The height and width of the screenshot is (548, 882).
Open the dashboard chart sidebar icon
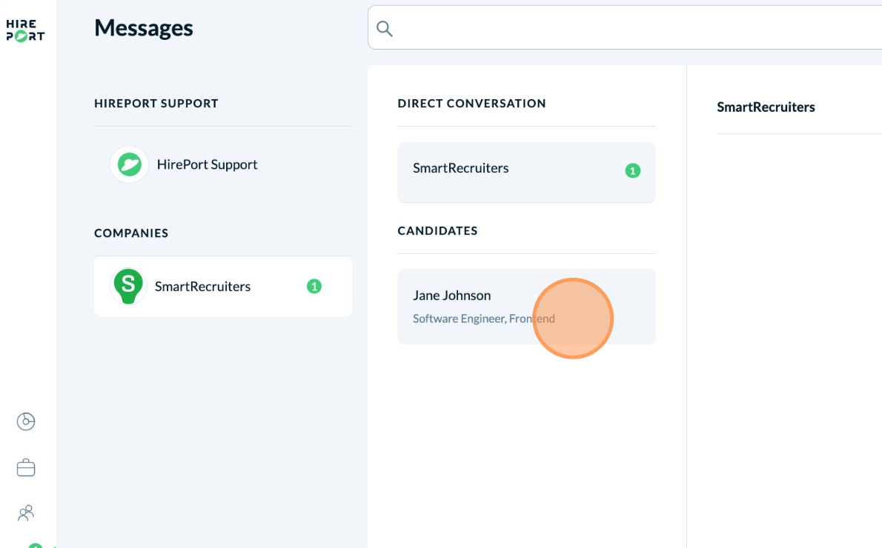pyautogui.click(x=26, y=421)
